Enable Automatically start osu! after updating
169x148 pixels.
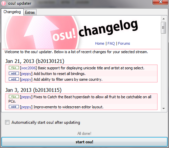(7, 122)
